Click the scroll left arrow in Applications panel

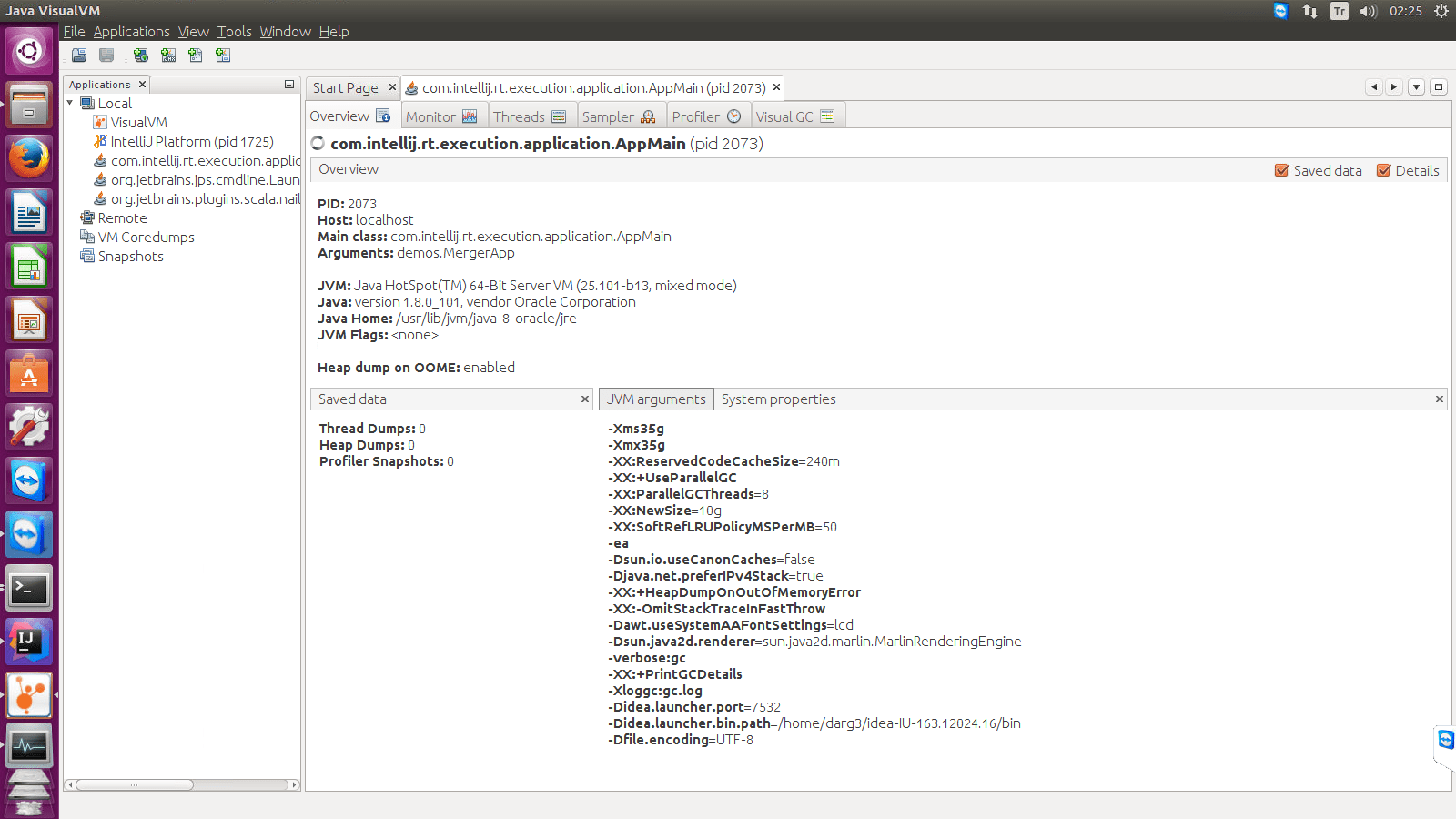[70, 784]
